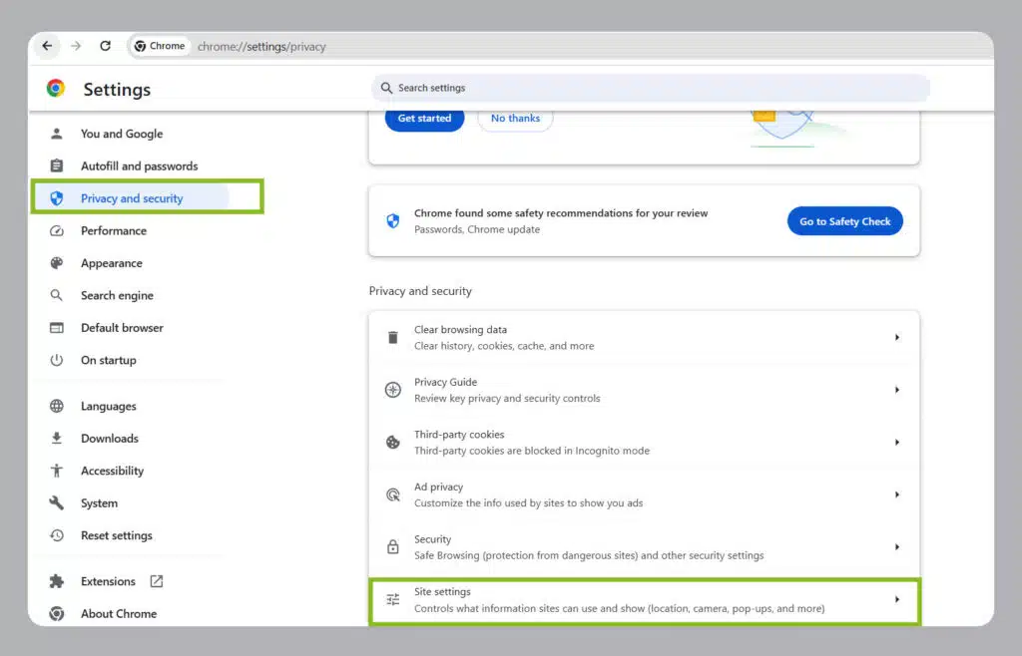The height and width of the screenshot is (656, 1022).
Task: Click the globe icon for Languages
Action: coord(57,406)
